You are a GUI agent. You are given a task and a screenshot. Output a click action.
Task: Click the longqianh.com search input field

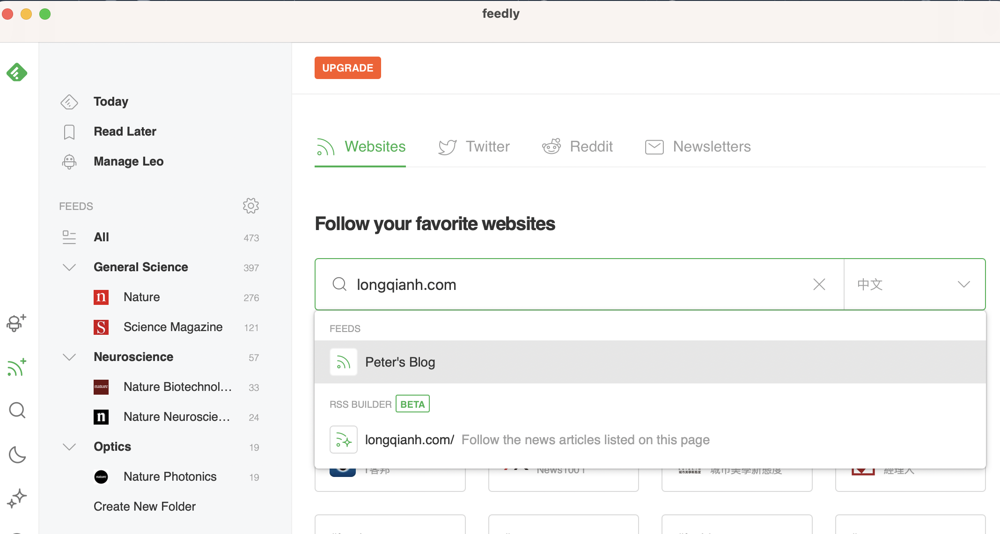click(x=580, y=284)
